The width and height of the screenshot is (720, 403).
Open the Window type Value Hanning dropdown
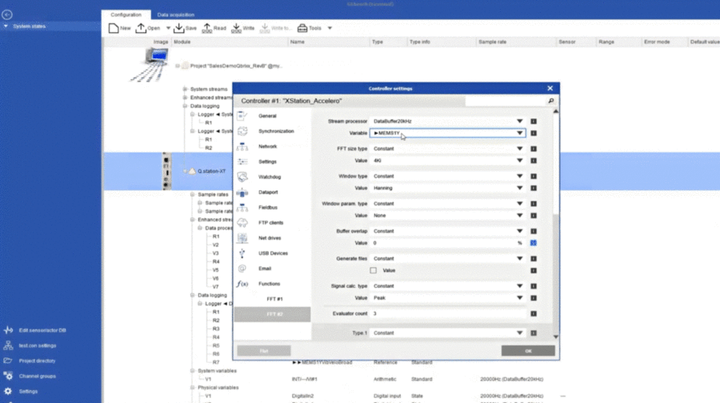tap(519, 188)
